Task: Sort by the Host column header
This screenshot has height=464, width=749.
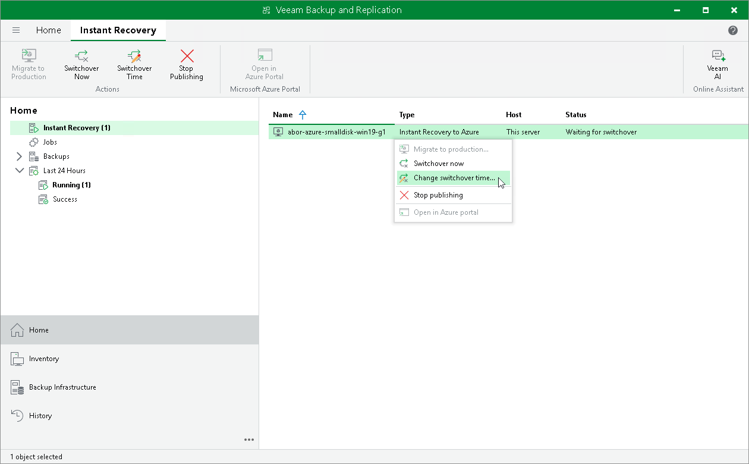Action: point(514,115)
